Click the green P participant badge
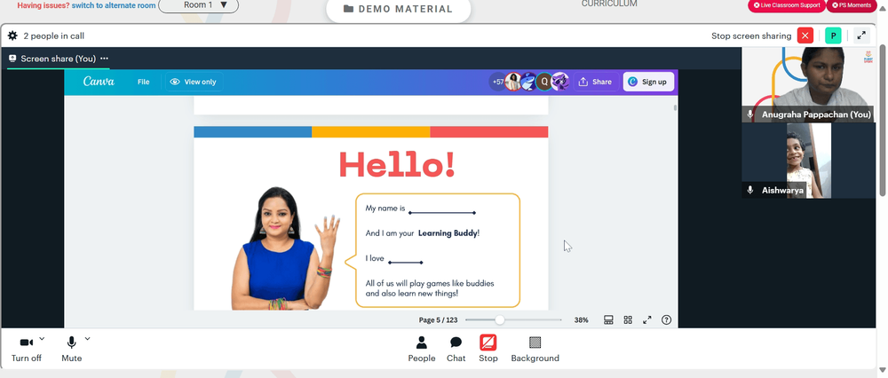Image resolution: width=888 pixels, height=378 pixels. 833,35
